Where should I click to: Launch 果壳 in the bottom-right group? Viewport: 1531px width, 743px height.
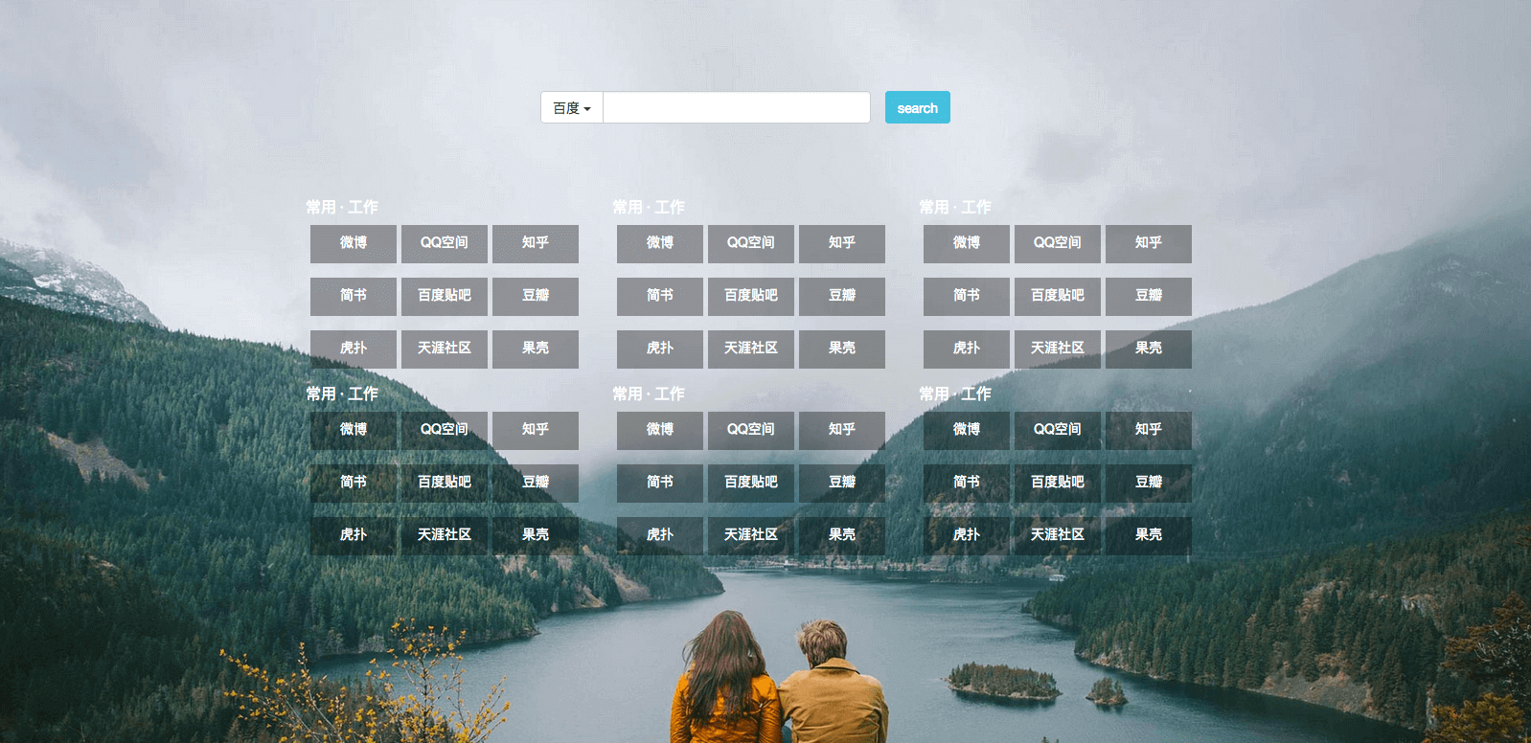pos(1149,536)
